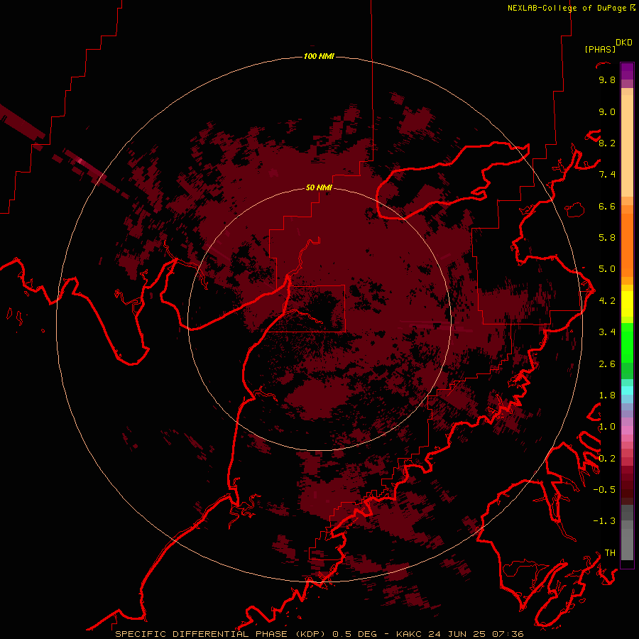Click the 3.4 value on the color scale
The height and width of the screenshot is (639, 639).
(607, 332)
